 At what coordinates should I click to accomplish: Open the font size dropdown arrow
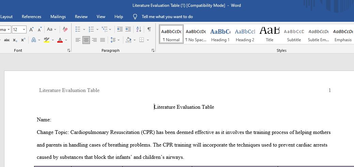pos(24,29)
